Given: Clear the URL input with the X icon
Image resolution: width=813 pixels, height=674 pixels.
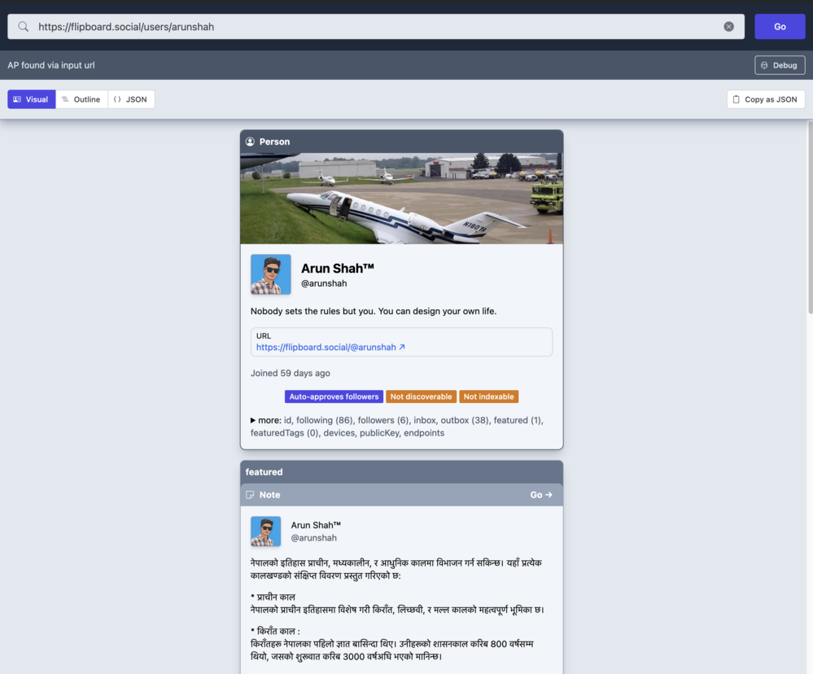Looking at the screenshot, I should pyautogui.click(x=728, y=27).
